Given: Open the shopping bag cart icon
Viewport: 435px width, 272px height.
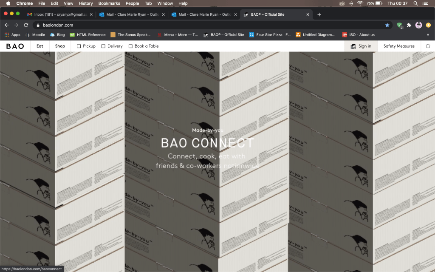Looking at the screenshot, I should pos(428,46).
